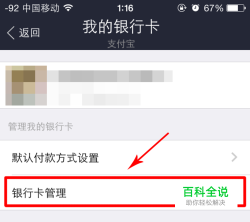
Task: Tap the alarm clock status icon
Action: point(195,8)
